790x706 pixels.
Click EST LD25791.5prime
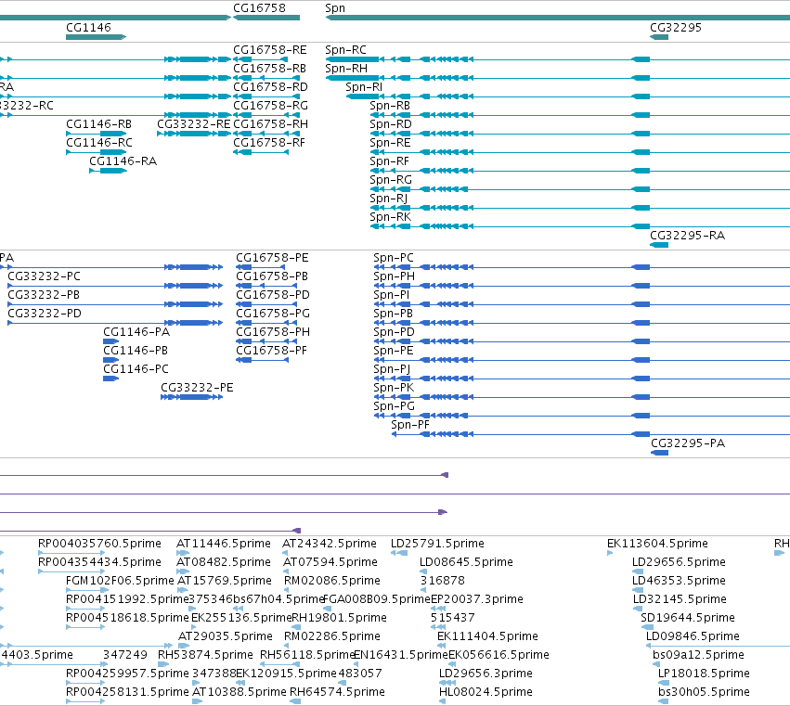click(x=399, y=553)
